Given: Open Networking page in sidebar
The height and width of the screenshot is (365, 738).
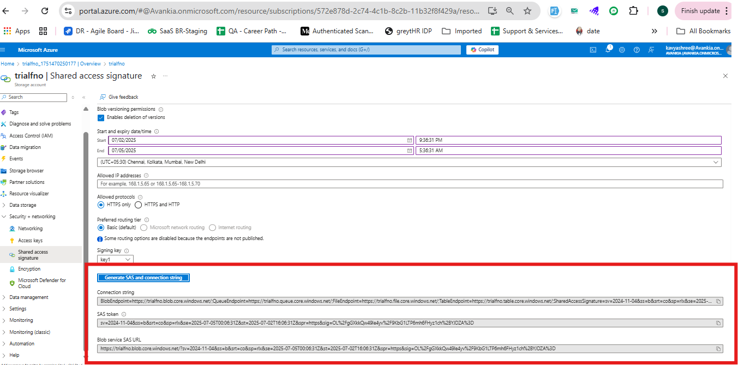Looking at the screenshot, I should pos(30,229).
